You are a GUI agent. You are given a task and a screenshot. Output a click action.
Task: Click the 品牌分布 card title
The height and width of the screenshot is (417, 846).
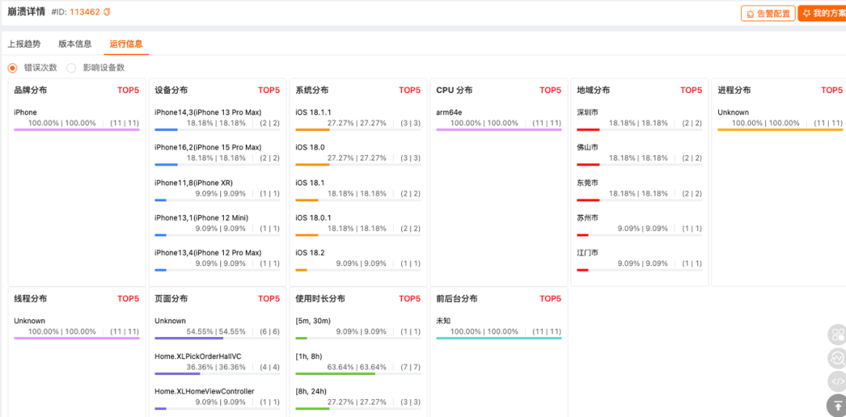(x=31, y=91)
